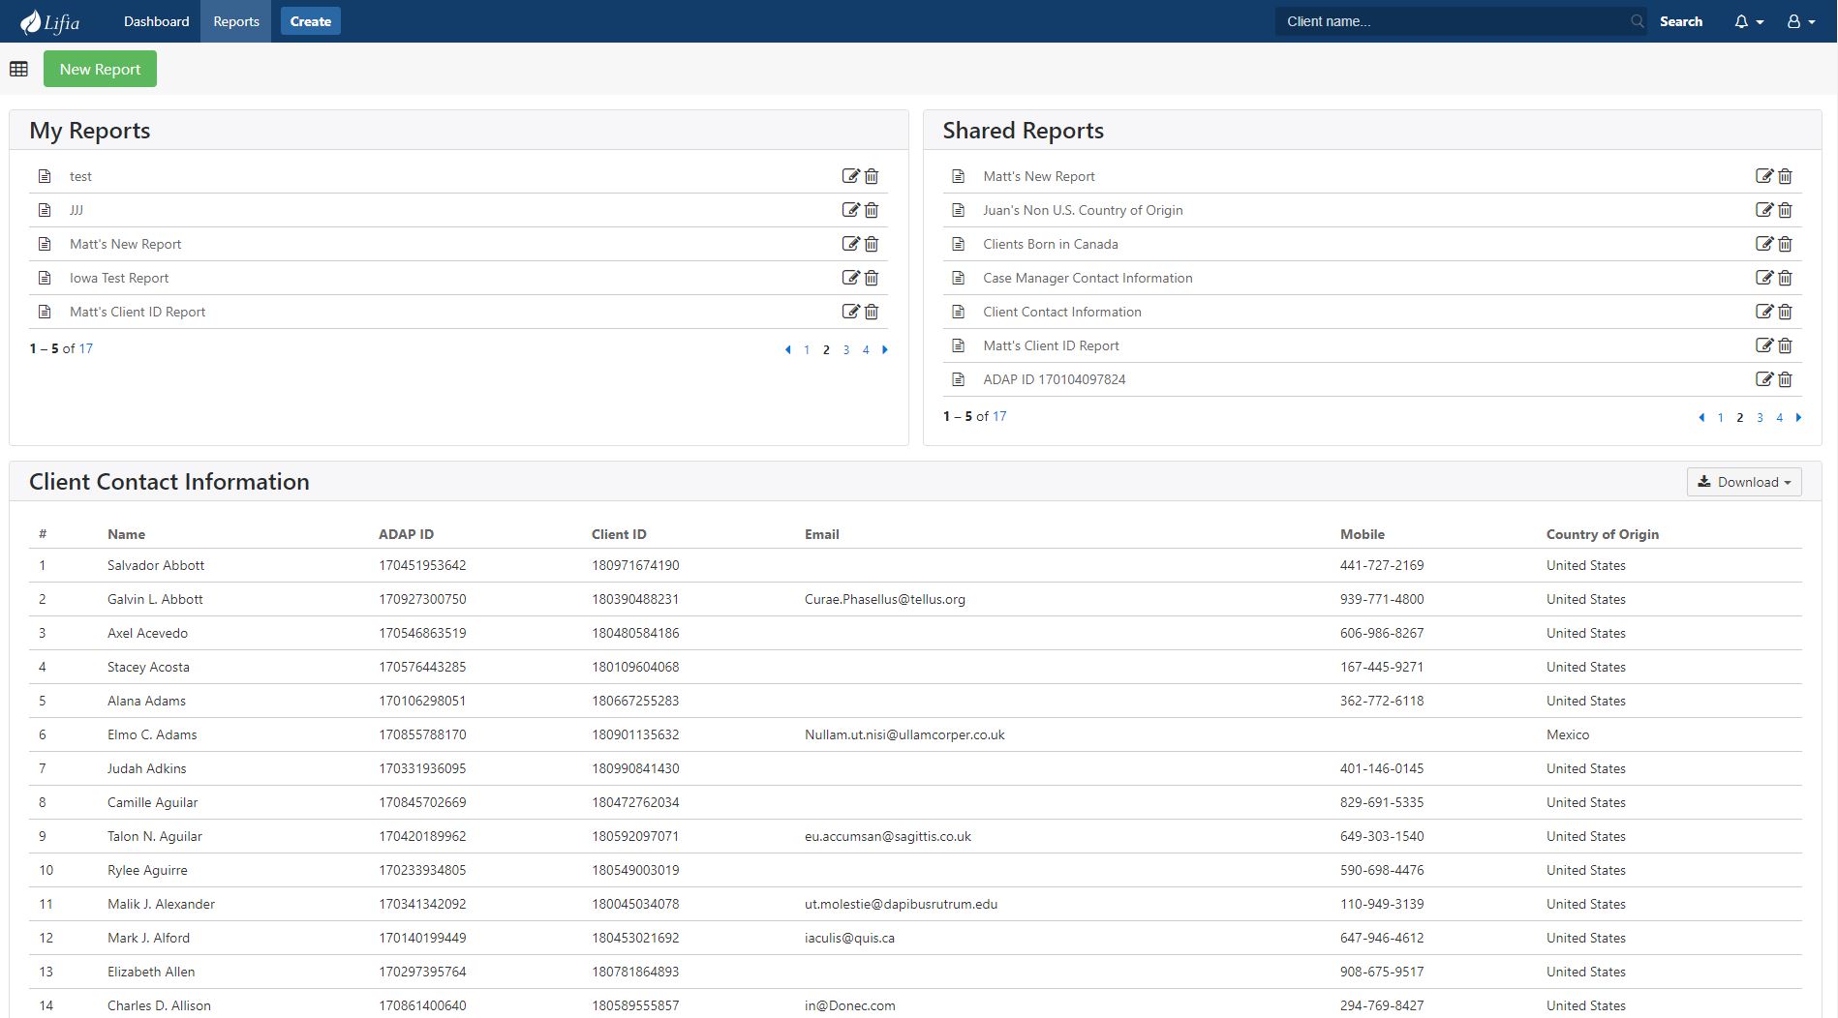1838x1018 pixels.
Task: Edit Juan's Non U.S. Country of Origin report
Action: 1764,210
